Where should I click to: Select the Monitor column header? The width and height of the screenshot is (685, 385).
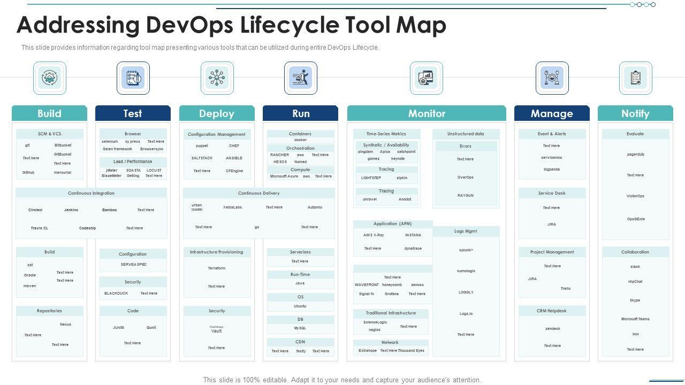pyautogui.click(x=427, y=113)
